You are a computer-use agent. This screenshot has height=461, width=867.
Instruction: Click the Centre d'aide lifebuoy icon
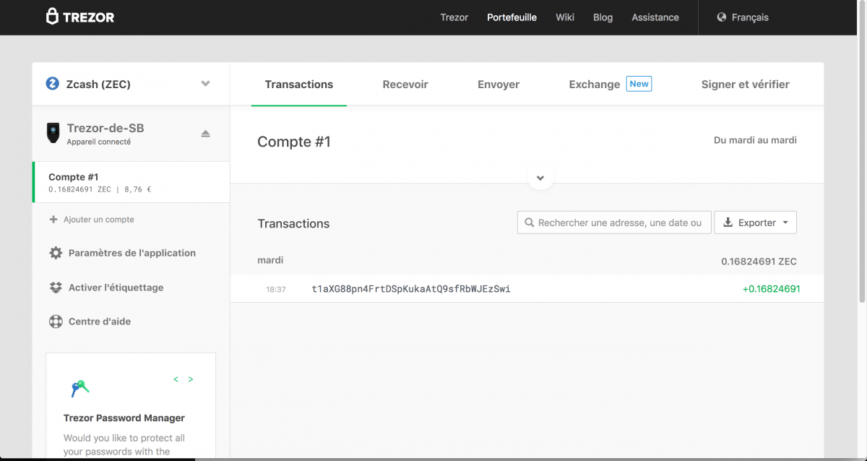(56, 322)
